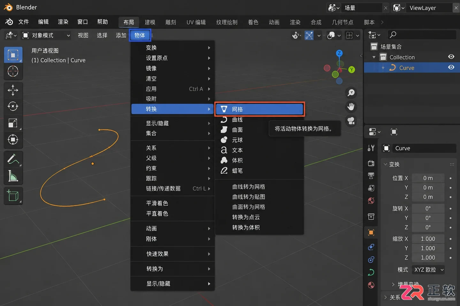This screenshot has width=460, height=306.
Task: Click the outliner search field
Action: click(422, 34)
